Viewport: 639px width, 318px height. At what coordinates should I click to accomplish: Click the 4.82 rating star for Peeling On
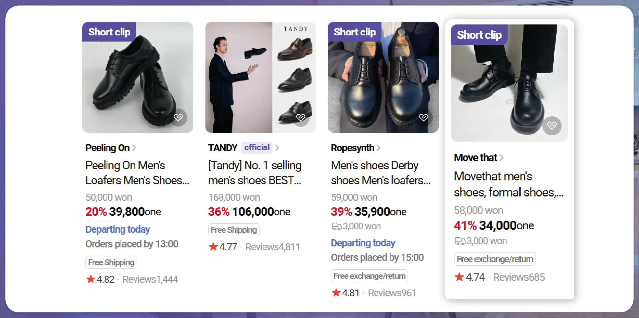pyautogui.click(x=91, y=279)
